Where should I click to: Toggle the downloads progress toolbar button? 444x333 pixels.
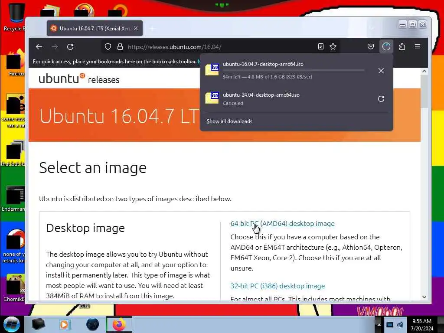[x=386, y=46]
